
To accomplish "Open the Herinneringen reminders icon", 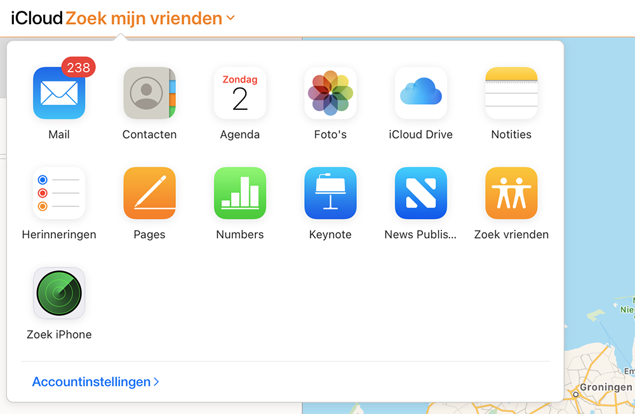I will (x=59, y=193).
